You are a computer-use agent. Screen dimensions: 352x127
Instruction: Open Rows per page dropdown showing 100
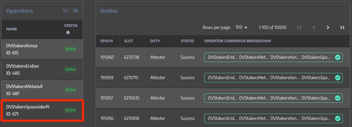click(241, 27)
